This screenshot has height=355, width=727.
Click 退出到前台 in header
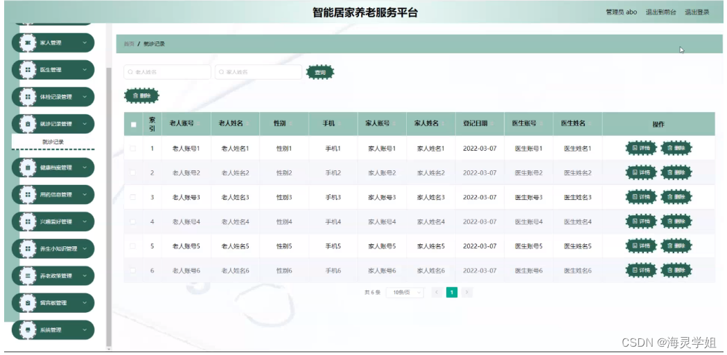coord(660,12)
